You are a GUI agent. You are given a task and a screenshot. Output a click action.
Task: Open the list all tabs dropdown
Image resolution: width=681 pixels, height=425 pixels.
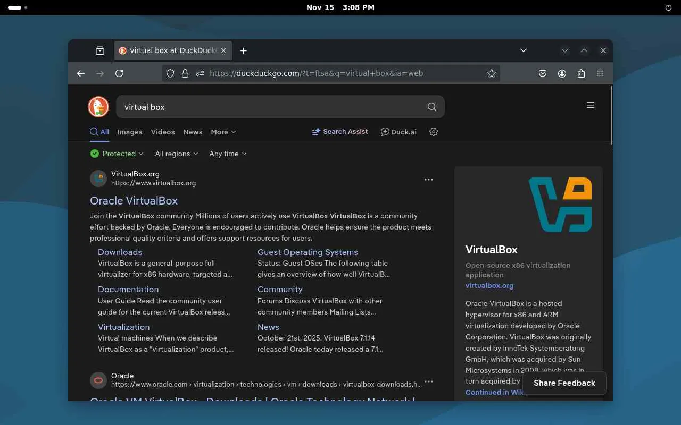click(524, 50)
